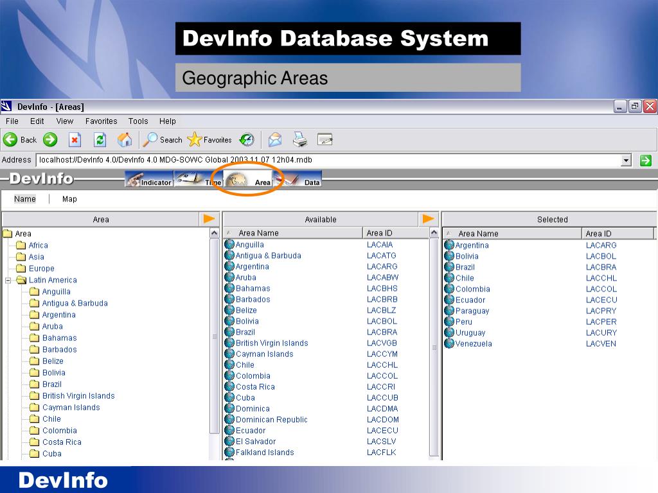The width and height of the screenshot is (658, 493).
Task: Click the globe icon beside Brazil in Selected
Action: pos(449,267)
